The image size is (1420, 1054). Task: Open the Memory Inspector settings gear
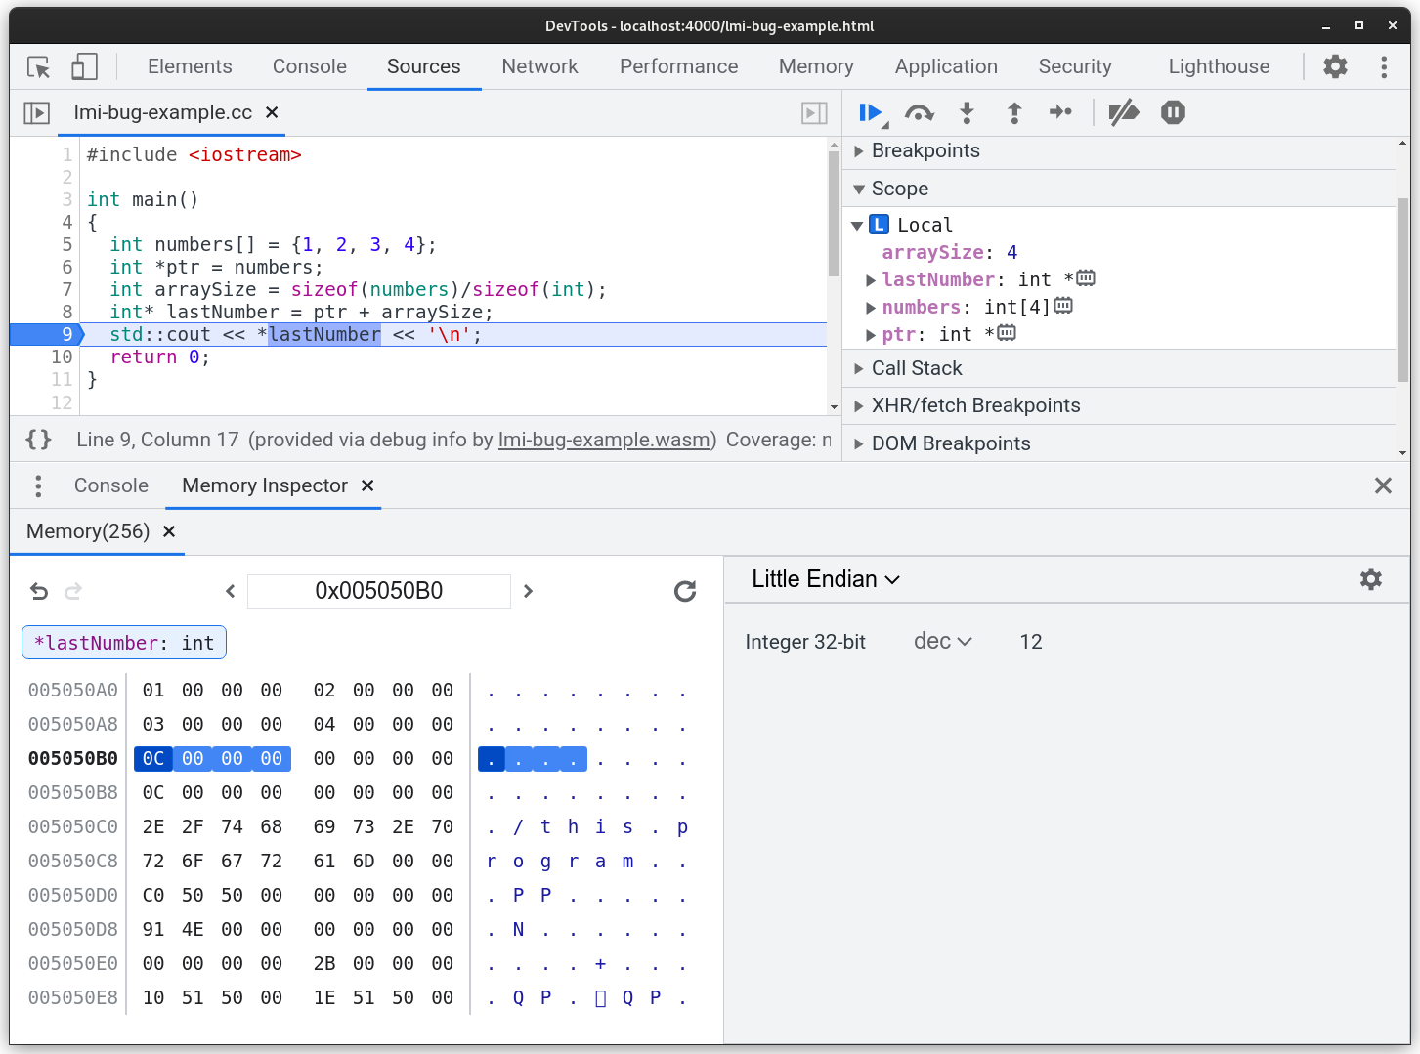[x=1371, y=579]
